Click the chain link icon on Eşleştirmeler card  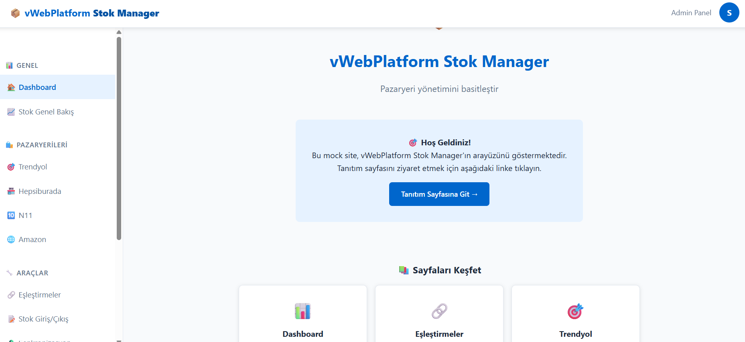439,311
